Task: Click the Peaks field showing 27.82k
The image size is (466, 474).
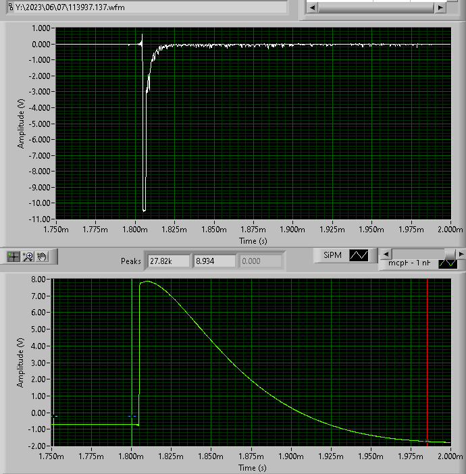Action: (168, 261)
